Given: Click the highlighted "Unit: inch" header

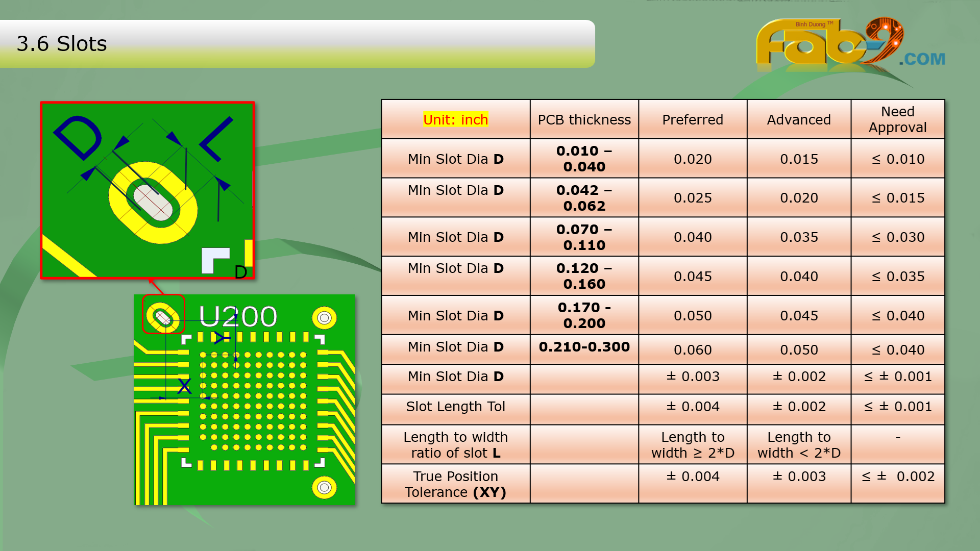Looking at the screenshot, I should (455, 119).
